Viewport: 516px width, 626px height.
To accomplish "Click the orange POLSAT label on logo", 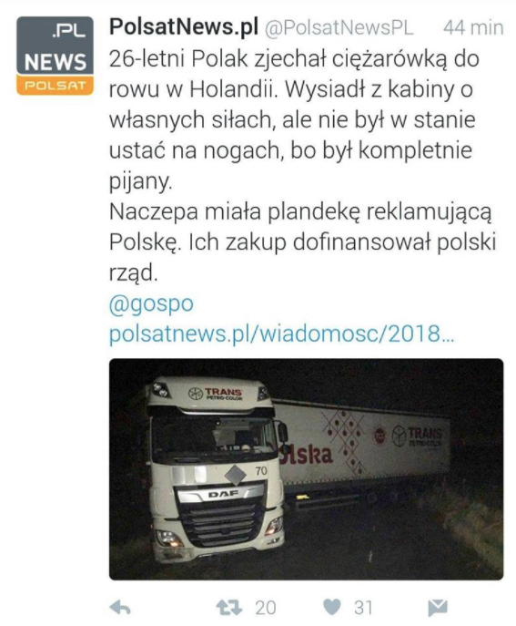I will pos(55,86).
